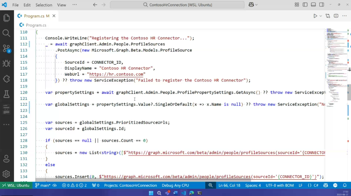Go forward with the right arrow
Viewport: 351px width, 196px height.
[x=104, y=5]
